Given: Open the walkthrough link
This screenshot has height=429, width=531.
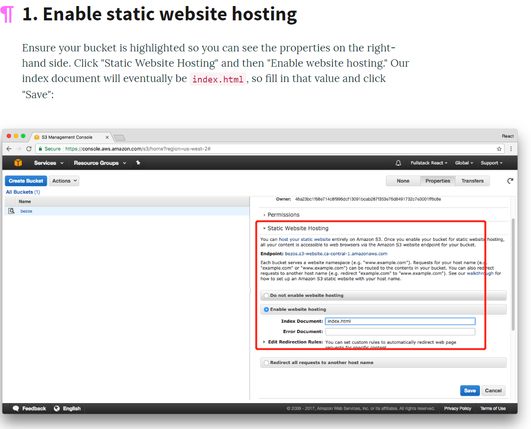Looking at the screenshot, I should pos(480,273).
